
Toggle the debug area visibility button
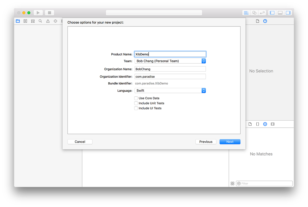pyautogui.click(x=280, y=13)
